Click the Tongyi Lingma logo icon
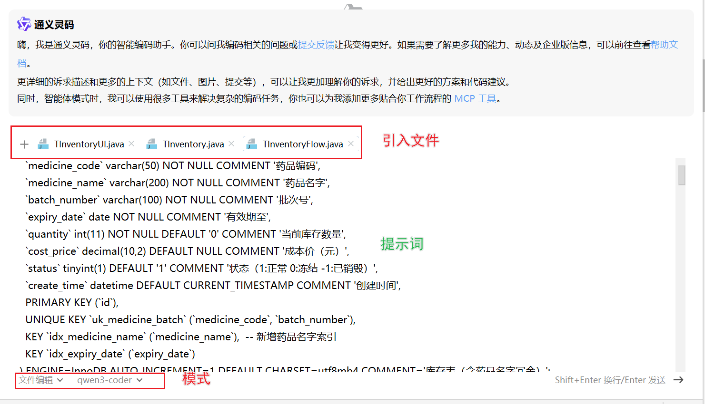Viewport: 705px width, 404px height. [x=24, y=24]
